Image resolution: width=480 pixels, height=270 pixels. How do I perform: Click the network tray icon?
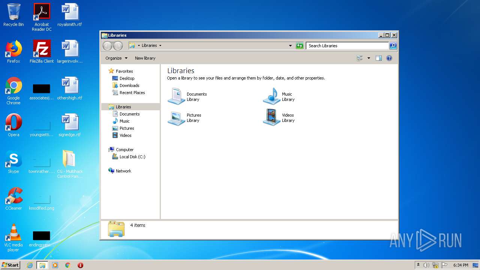(x=435, y=265)
